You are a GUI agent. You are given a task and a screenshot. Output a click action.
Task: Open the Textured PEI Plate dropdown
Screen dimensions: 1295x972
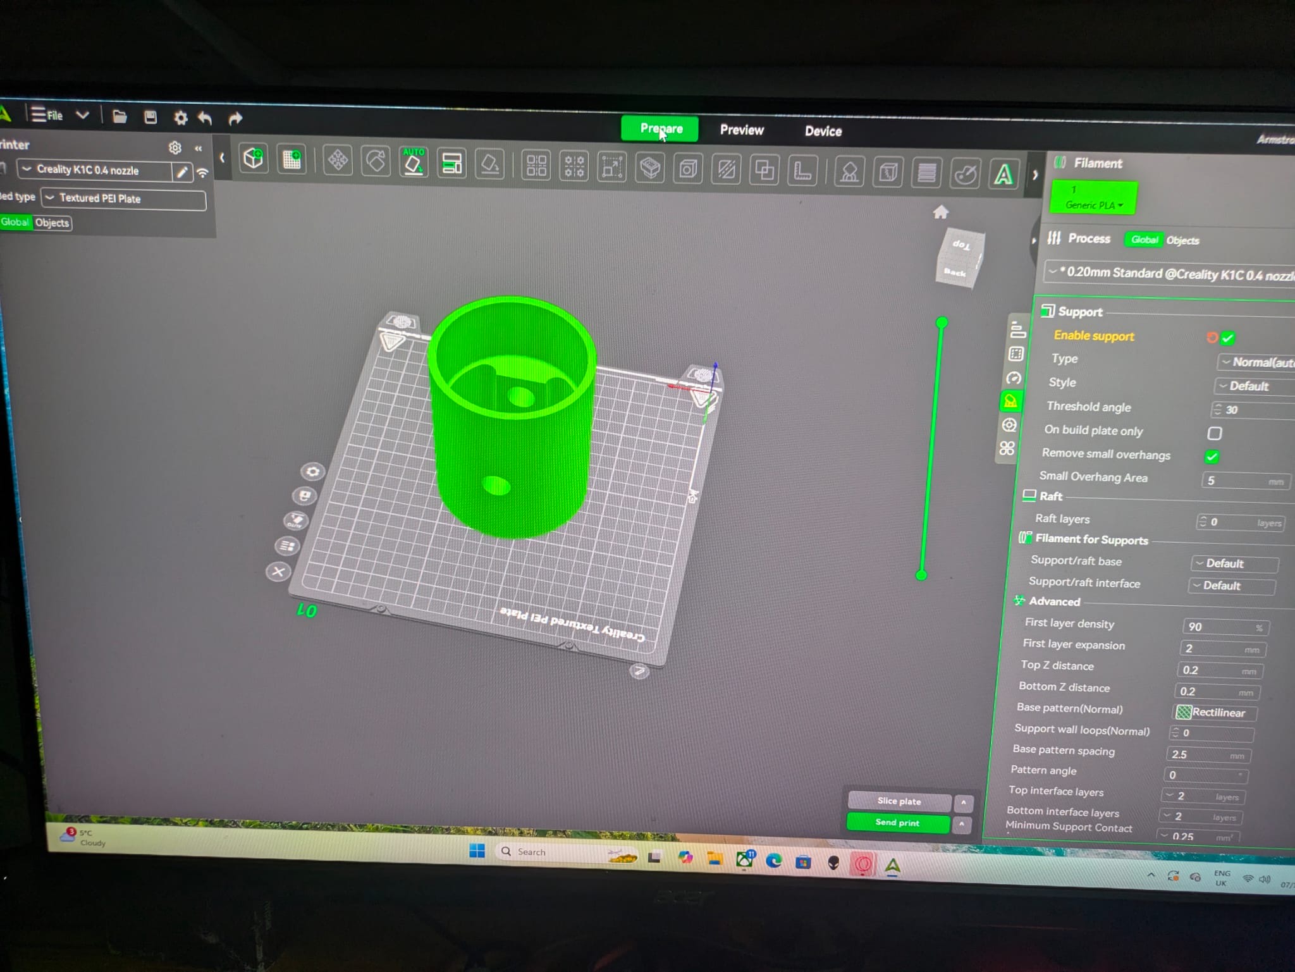pyautogui.click(x=124, y=199)
